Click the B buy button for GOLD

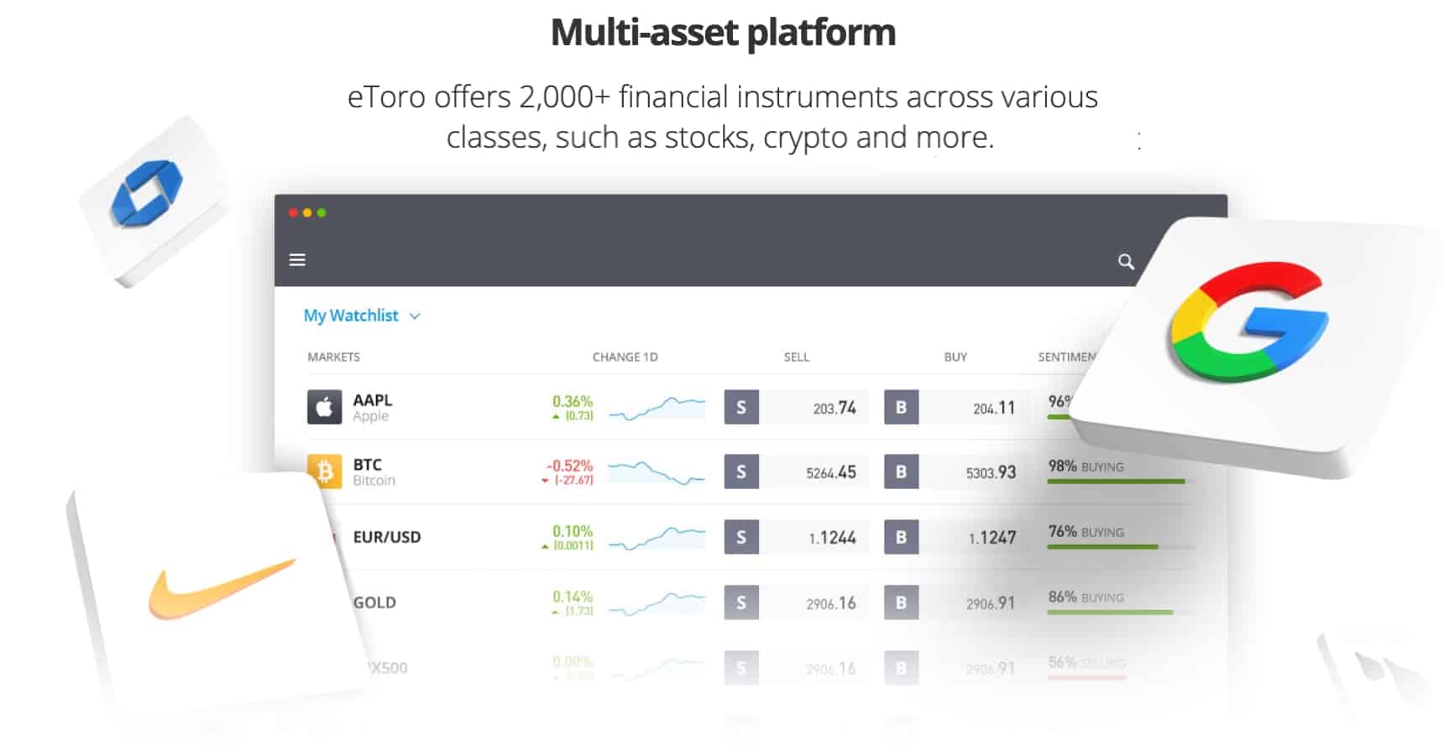(x=901, y=602)
